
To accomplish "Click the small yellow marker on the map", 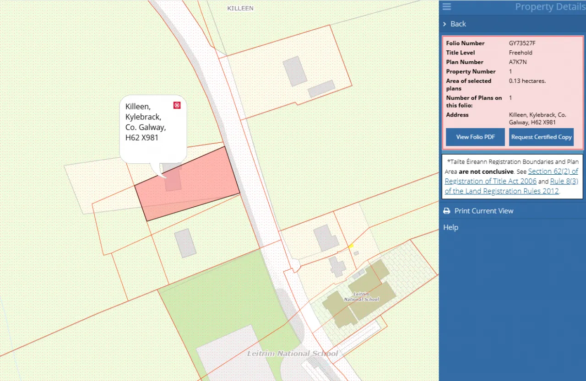I will (351, 246).
